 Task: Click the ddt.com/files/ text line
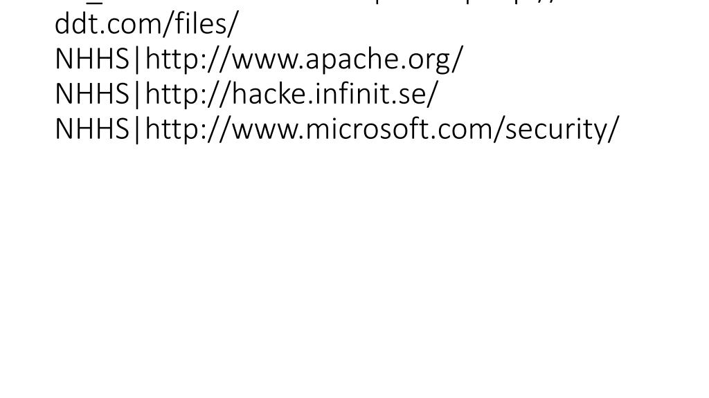click(x=146, y=24)
